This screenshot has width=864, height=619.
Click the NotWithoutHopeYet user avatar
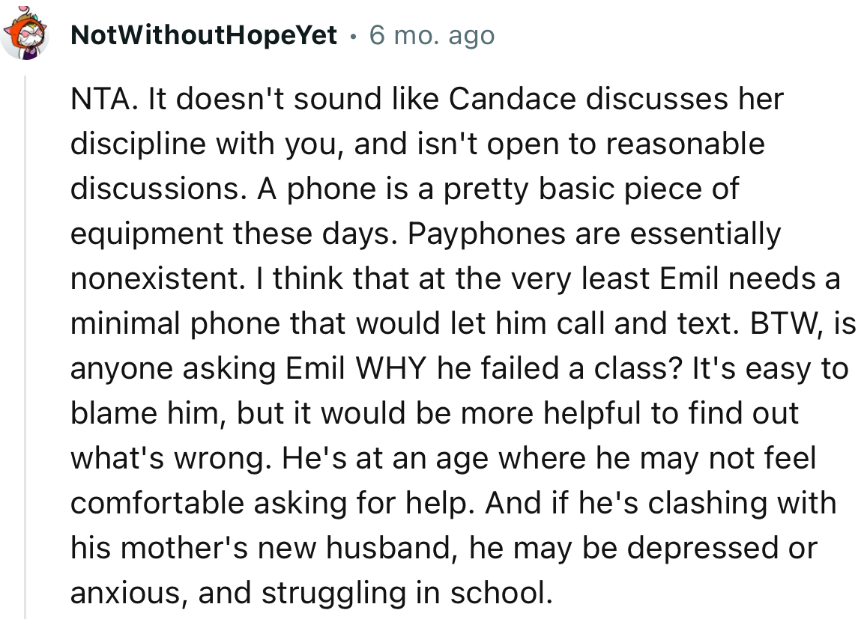(x=25, y=35)
